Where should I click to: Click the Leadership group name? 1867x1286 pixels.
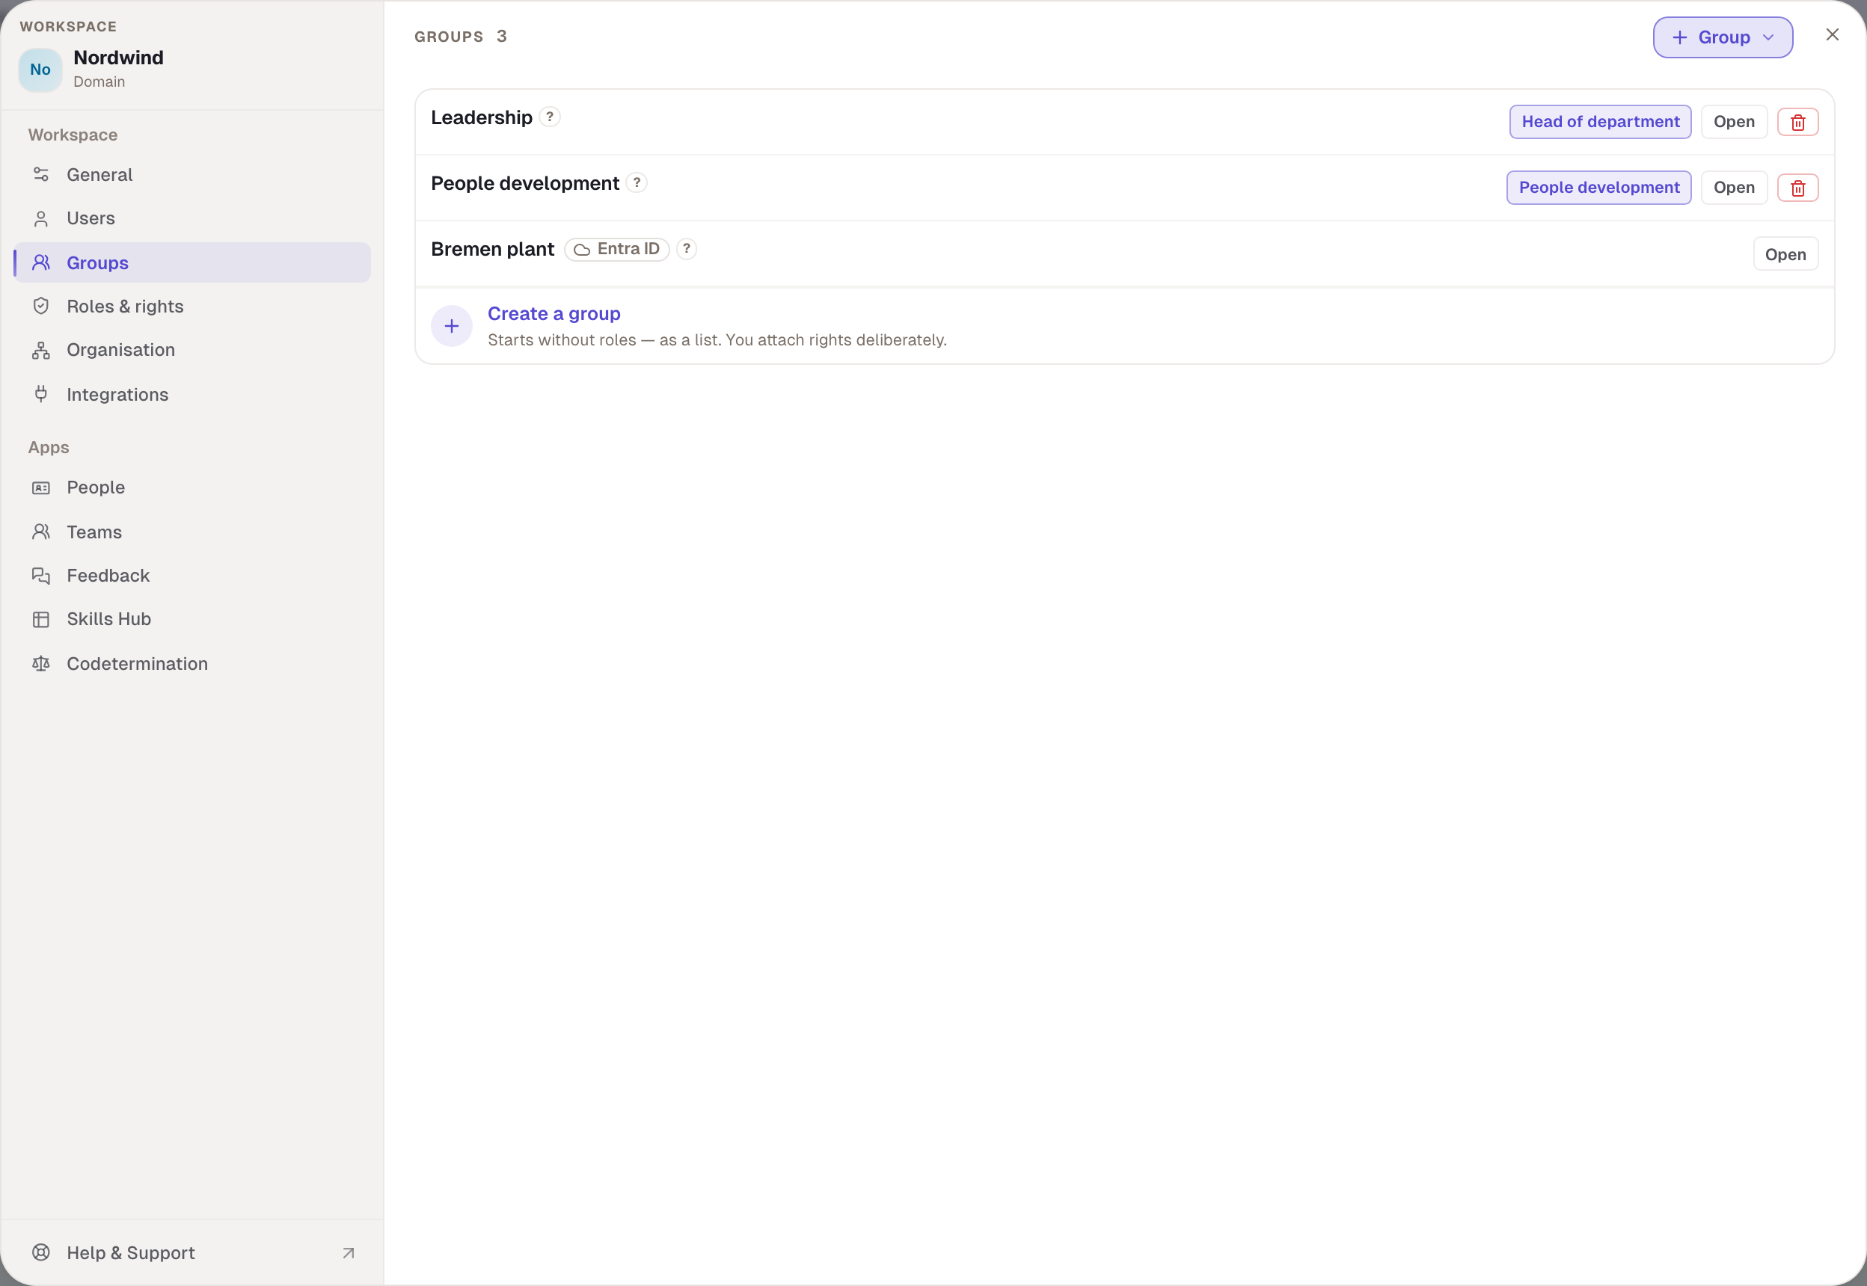[481, 117]
